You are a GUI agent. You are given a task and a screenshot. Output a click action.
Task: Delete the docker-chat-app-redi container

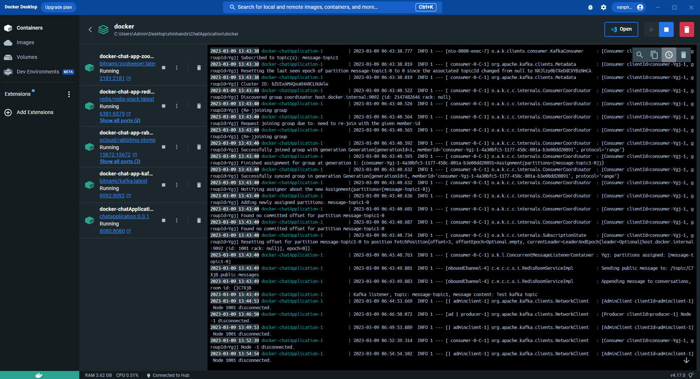coord(199,106)
